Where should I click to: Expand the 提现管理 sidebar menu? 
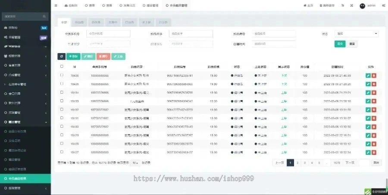tap(25, 188)
